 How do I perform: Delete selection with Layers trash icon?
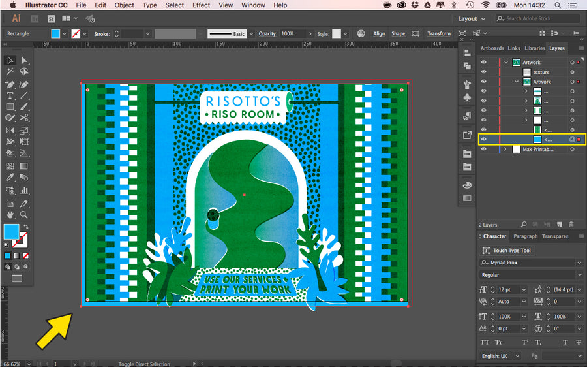pyautogui.click(x=571, y=225)
